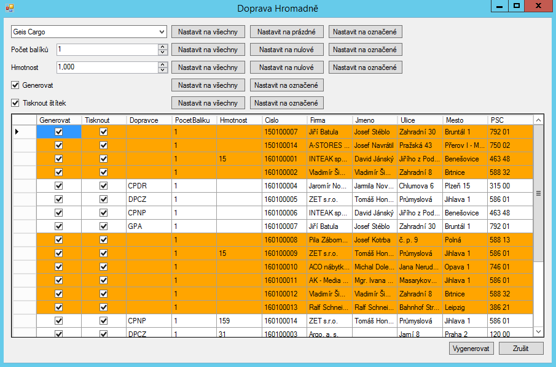
Task: Sort by the PSC column header
Action: click(x=511, y=120)
